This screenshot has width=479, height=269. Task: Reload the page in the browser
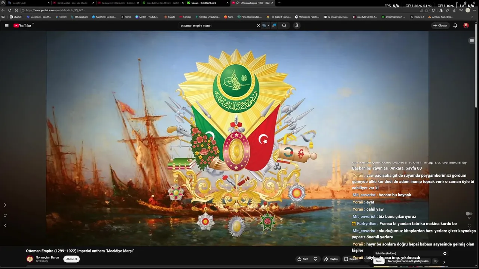[10, 10]
